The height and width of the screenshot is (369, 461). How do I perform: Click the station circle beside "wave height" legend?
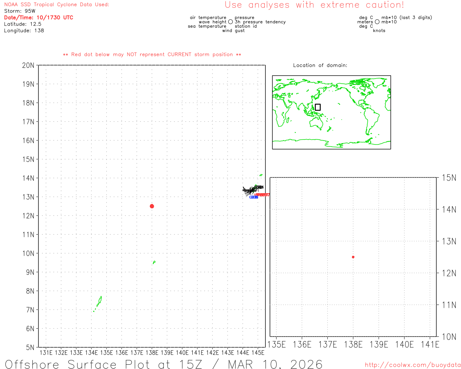230,22
